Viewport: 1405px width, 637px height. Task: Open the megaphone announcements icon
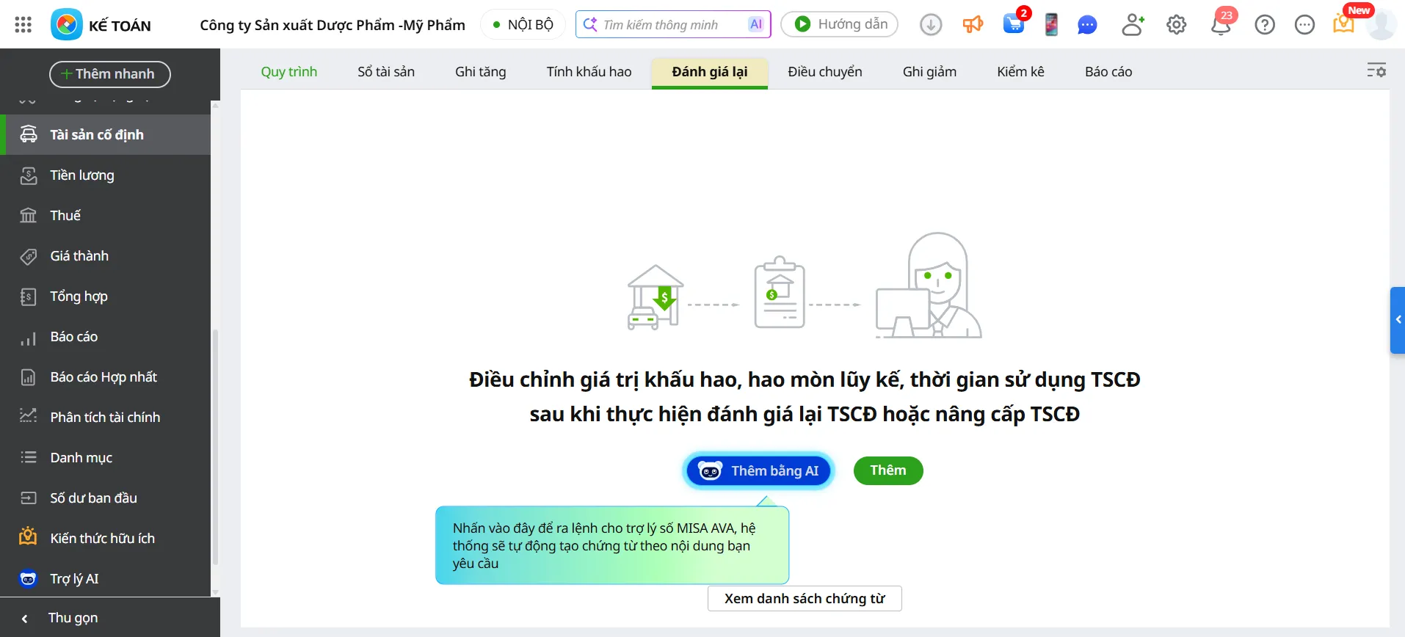(973, 25)
